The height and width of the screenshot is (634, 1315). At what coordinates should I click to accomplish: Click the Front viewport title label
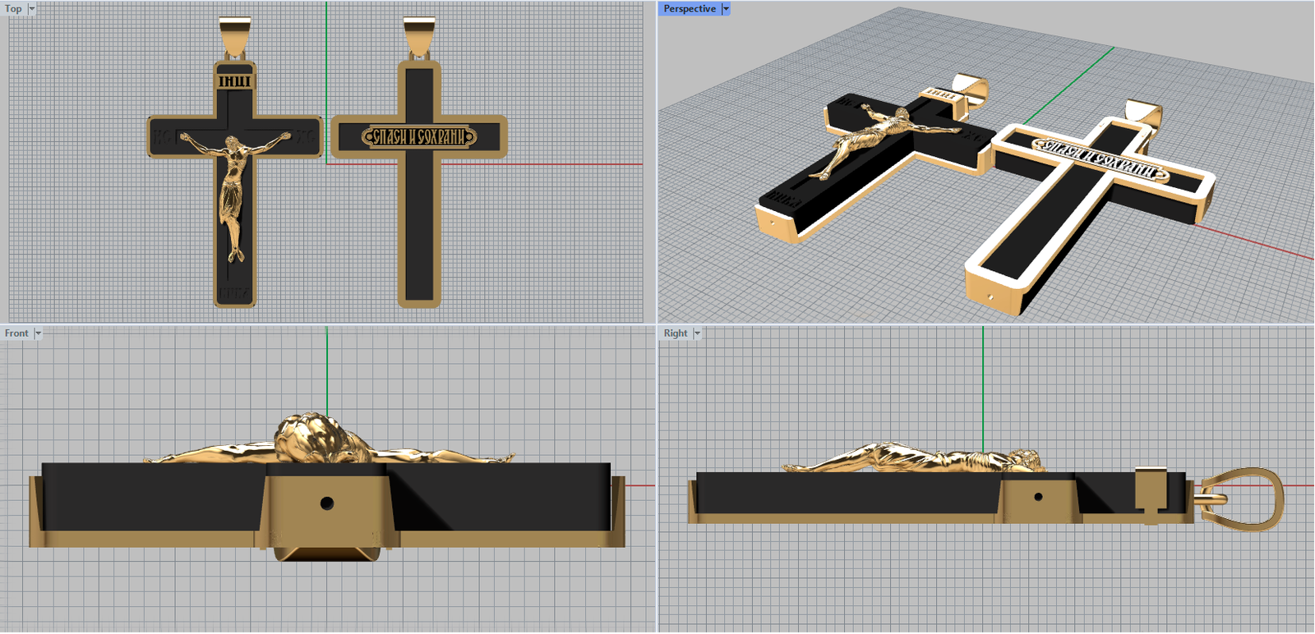point(16,333)
